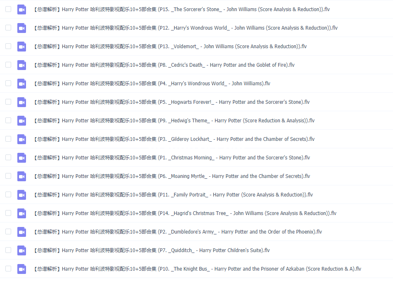Open P13 Voldemort file name

pyautogui.click(x=170, y=47)
